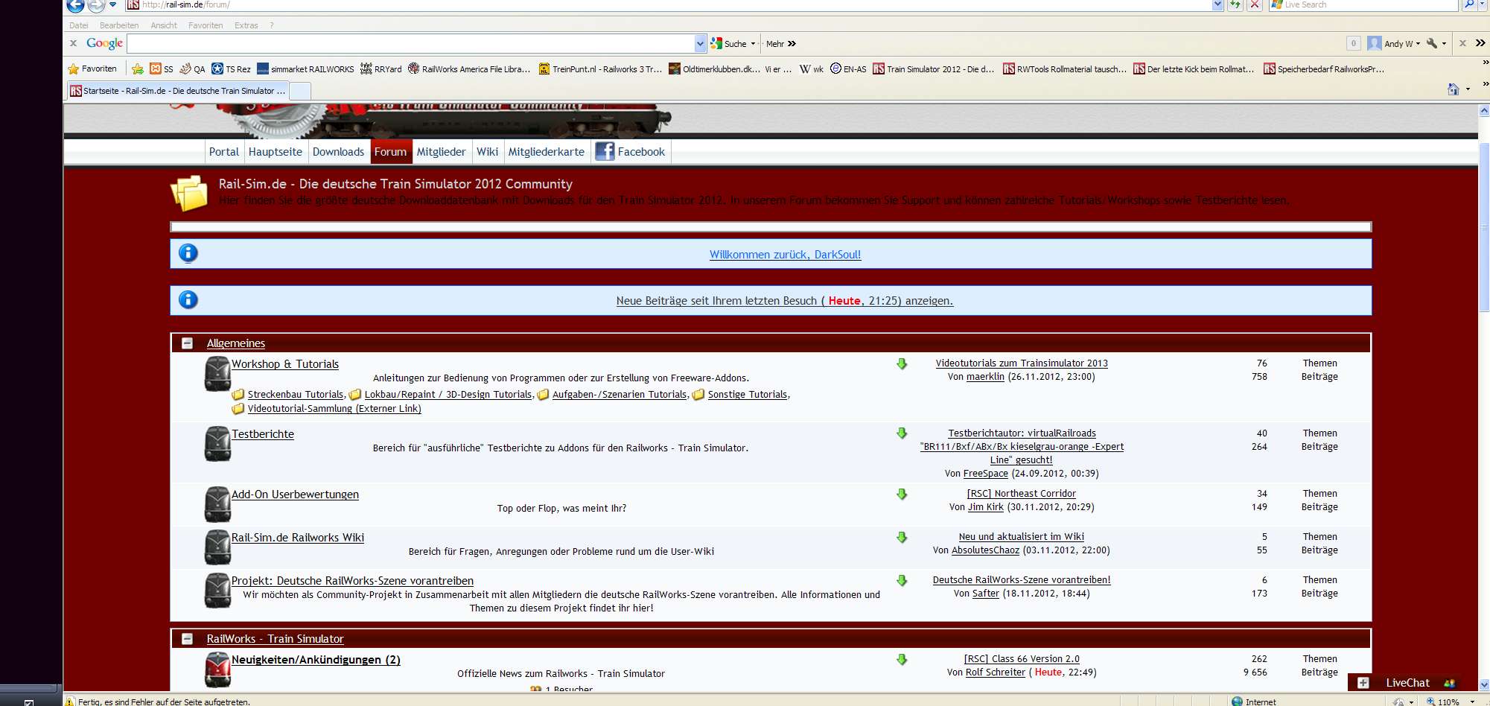Image resolution: width=1490 pixels, height=706 pixels.
Task: Click the Andy W profile avatar
Action: 1375,43
